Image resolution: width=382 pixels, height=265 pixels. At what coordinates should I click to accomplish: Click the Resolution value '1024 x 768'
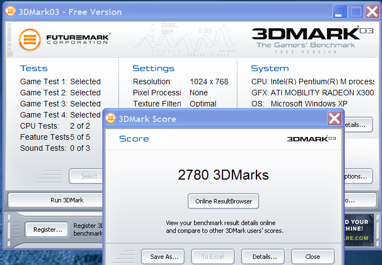[x=209, y=81]
